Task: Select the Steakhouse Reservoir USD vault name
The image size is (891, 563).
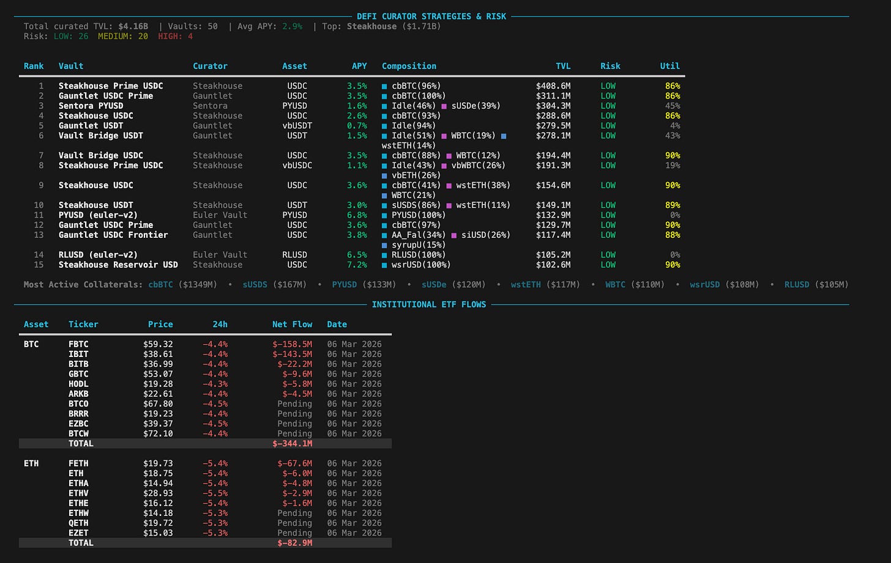Action: click(118, 265)
